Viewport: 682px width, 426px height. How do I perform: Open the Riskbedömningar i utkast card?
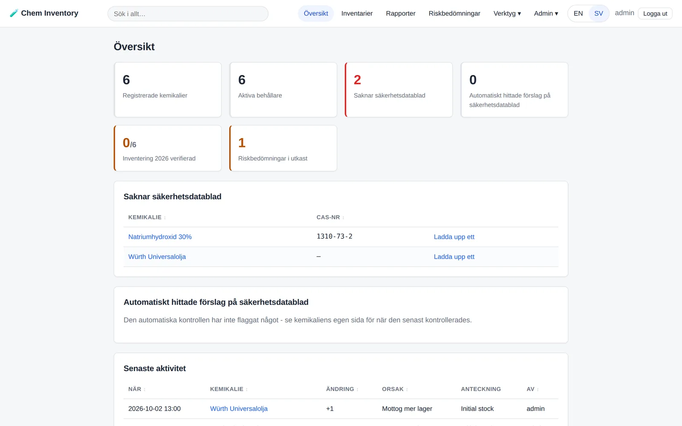click(x=283, y=148)
